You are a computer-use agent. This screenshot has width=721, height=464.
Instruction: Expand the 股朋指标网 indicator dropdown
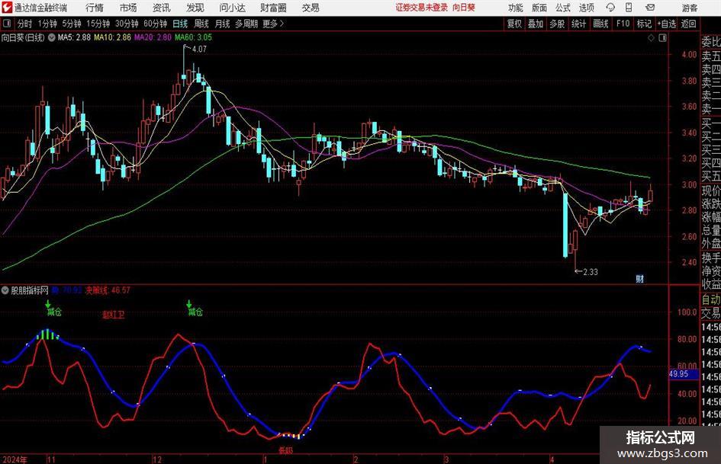(x=5, y=290)
